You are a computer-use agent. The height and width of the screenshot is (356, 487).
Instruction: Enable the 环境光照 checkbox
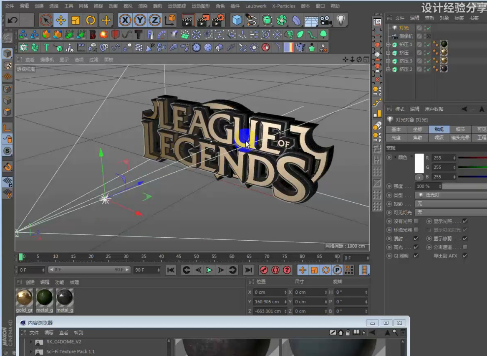click(416, 230)
